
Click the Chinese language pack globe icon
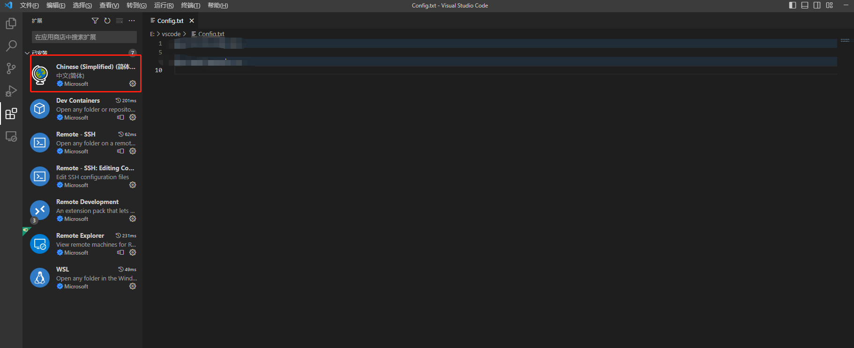pyautogui.click(x=40, y=75)
